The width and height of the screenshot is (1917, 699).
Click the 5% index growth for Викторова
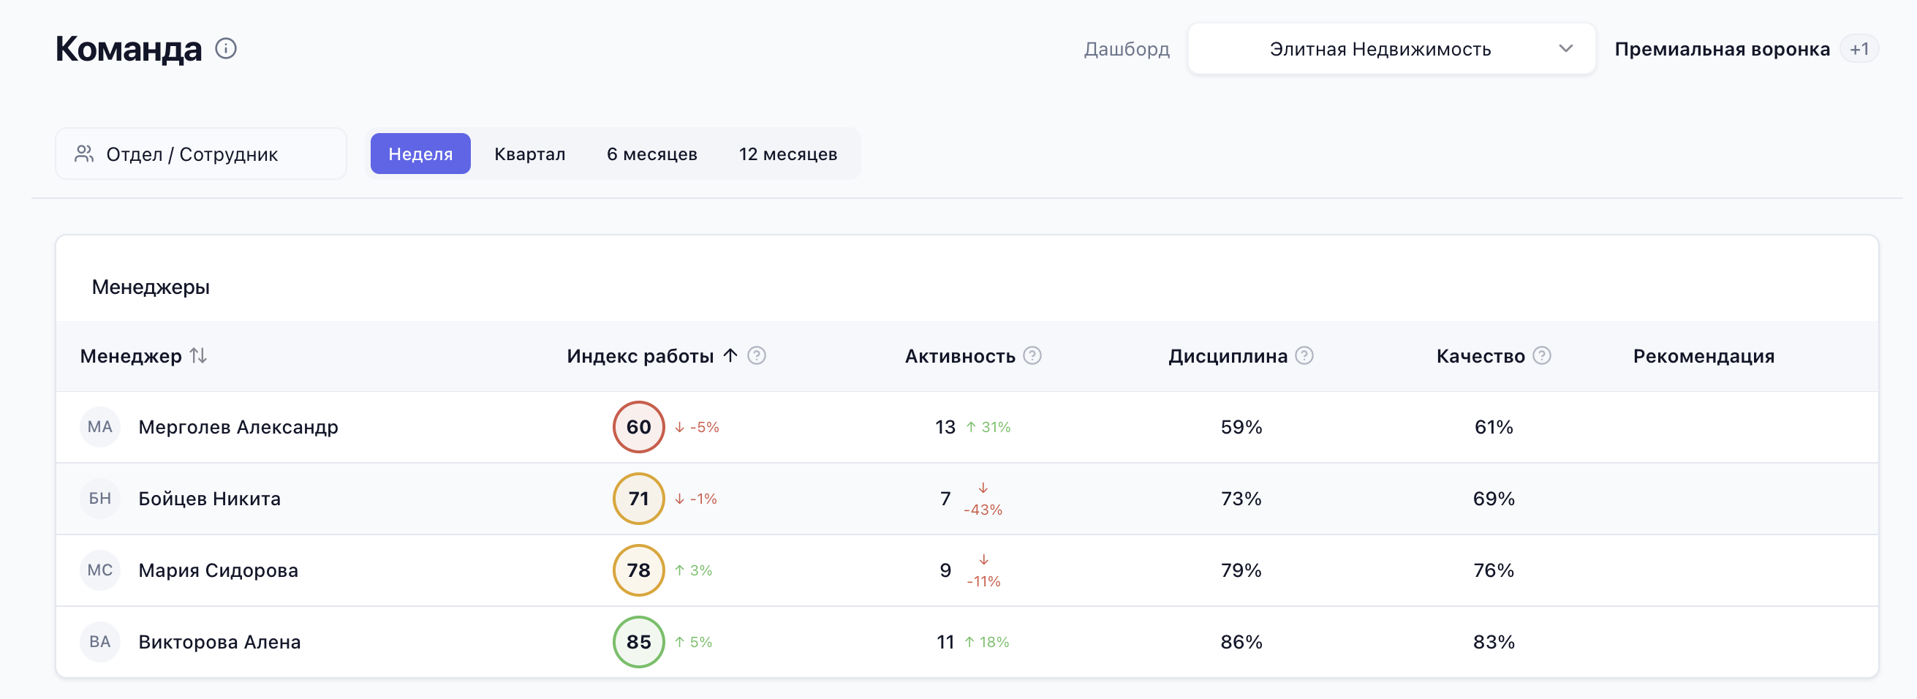click(x=694, y=641)
